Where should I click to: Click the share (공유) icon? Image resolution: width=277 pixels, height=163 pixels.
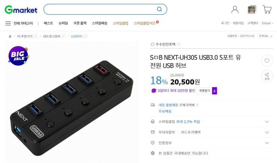(x=267, y=75)
